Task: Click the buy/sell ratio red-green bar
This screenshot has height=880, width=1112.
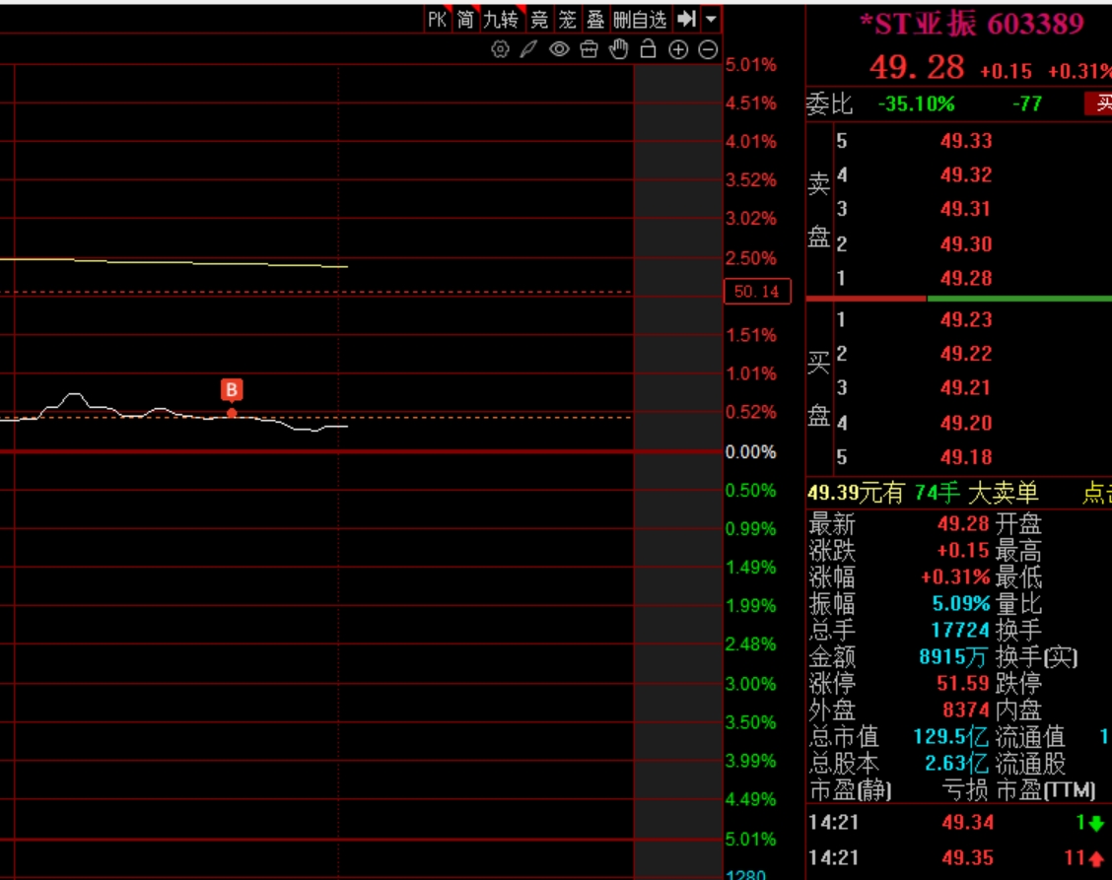Action: [959, 299]
